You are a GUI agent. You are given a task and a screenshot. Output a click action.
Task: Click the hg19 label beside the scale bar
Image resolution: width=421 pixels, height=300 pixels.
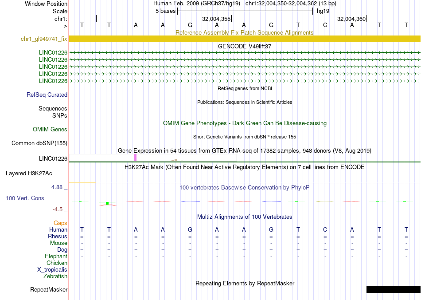click(x=323, y=11)
